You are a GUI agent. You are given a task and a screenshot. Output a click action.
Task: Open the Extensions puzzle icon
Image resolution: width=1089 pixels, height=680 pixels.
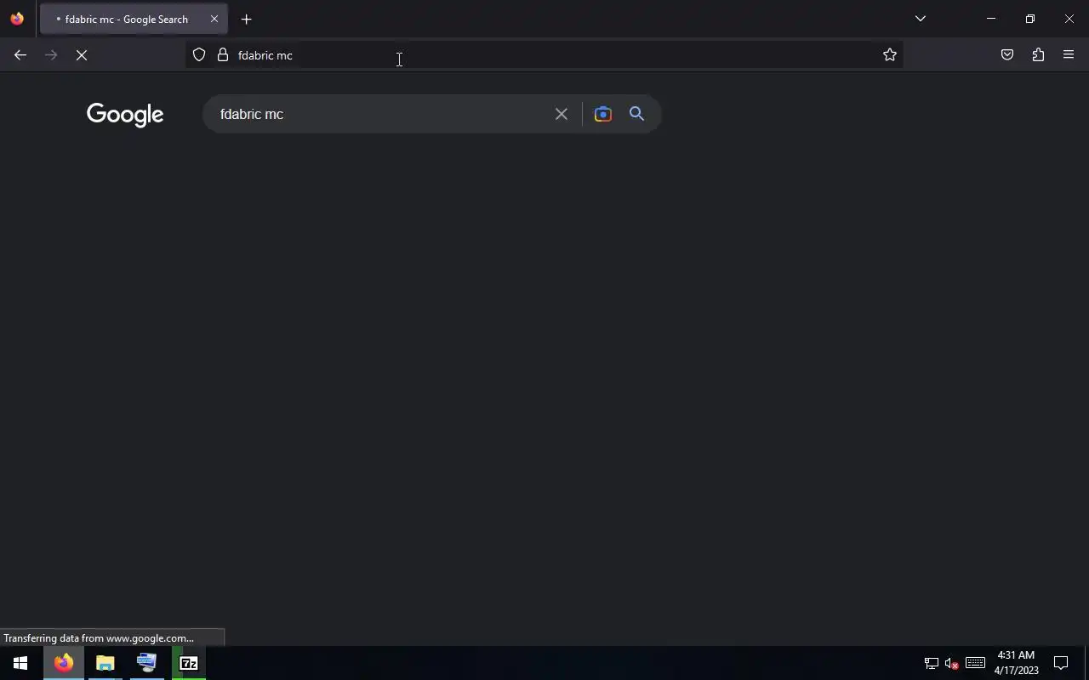tap(1038, 55)
